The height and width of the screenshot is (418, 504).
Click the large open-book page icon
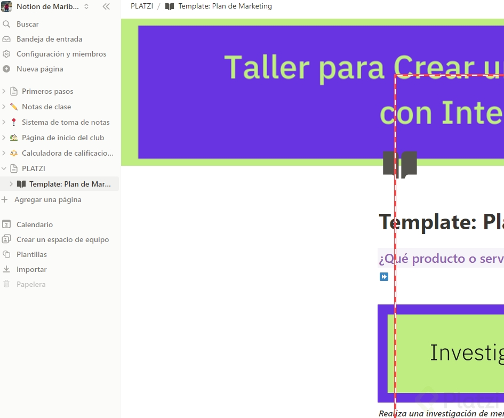pyautogui.click(x=400, y=165)
